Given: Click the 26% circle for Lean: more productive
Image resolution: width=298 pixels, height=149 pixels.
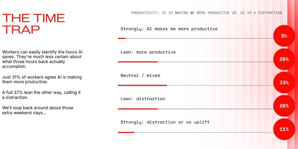Looking at the screenshot, I should [x=284, y=59].
